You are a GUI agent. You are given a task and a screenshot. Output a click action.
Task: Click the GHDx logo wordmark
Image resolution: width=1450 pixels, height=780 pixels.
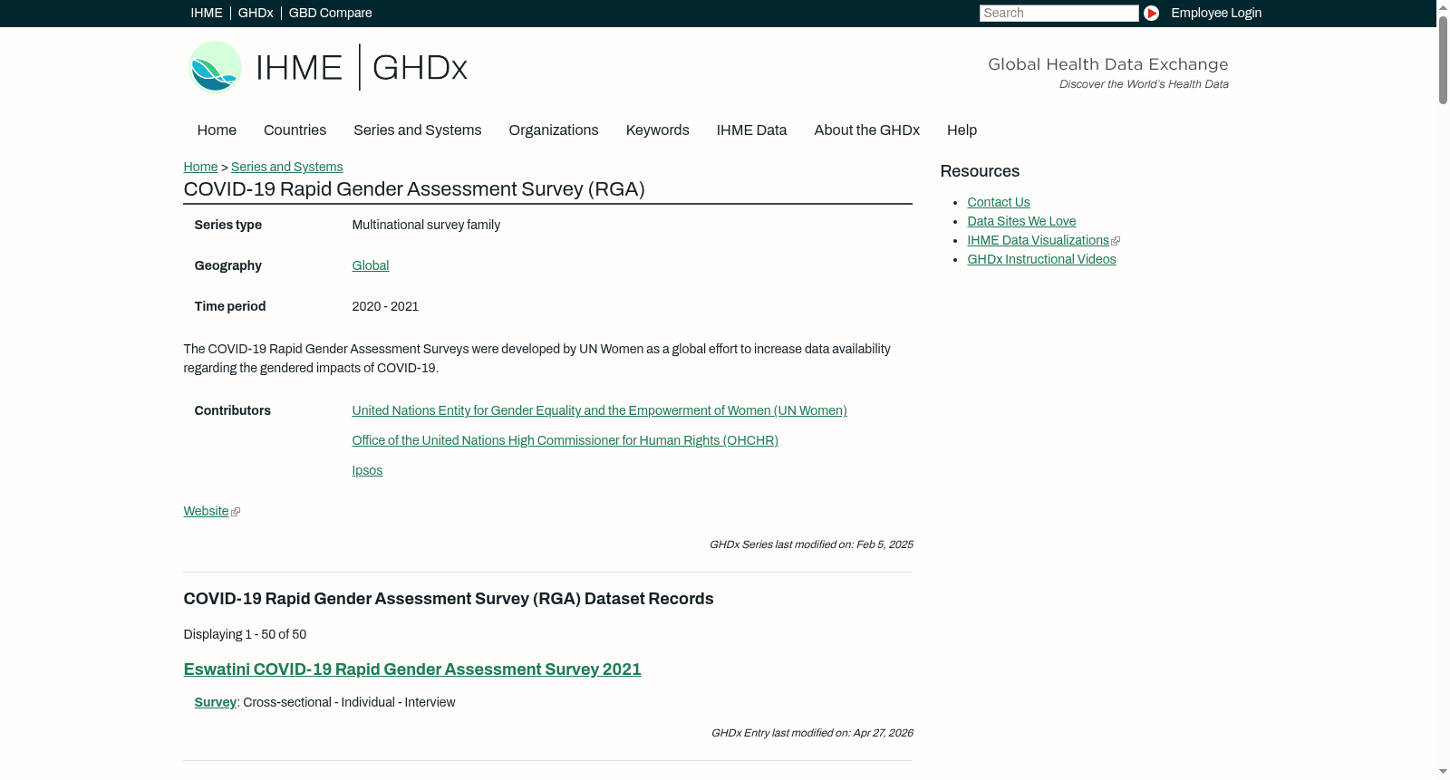point(420,68)
